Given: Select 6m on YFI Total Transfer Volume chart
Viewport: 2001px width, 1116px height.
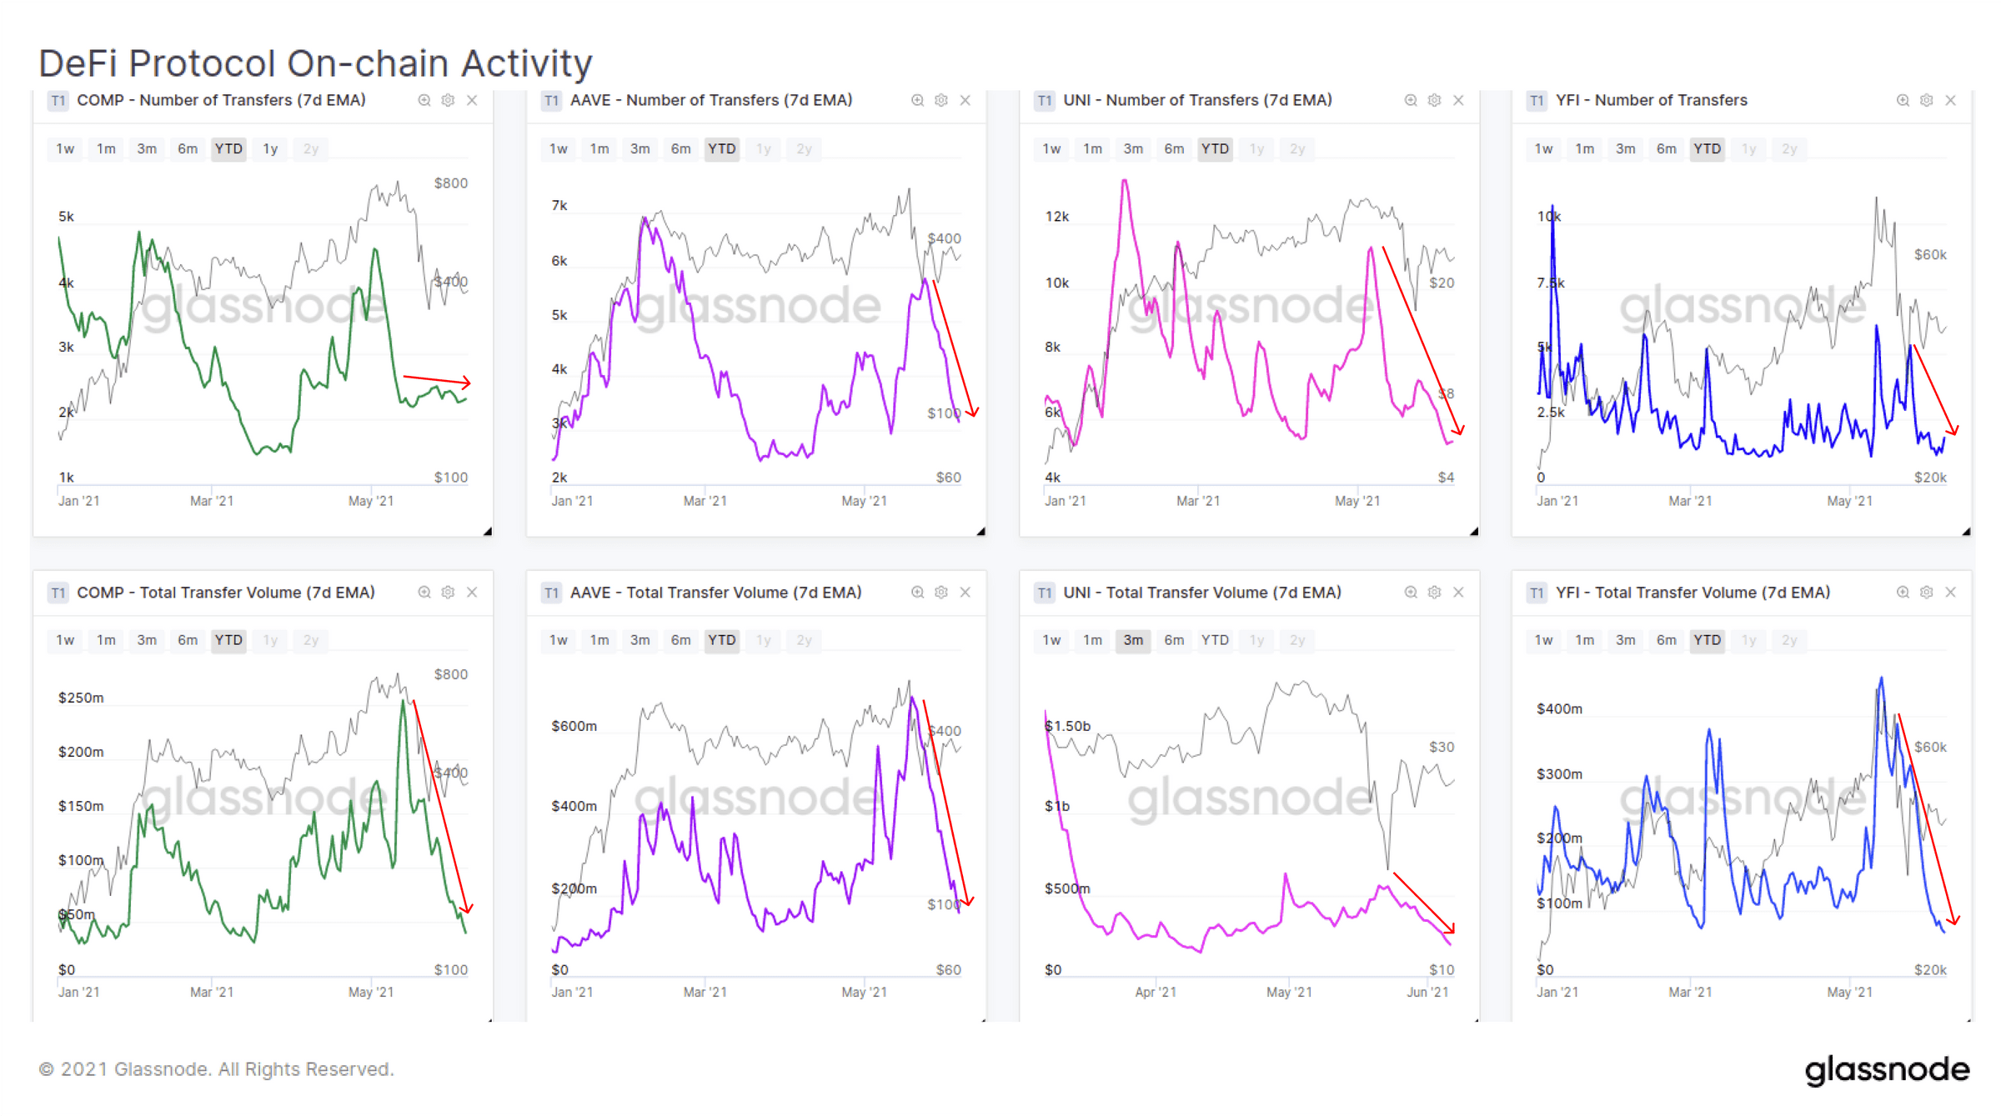Looking at the screenshot, I should tap(1666, 640).
